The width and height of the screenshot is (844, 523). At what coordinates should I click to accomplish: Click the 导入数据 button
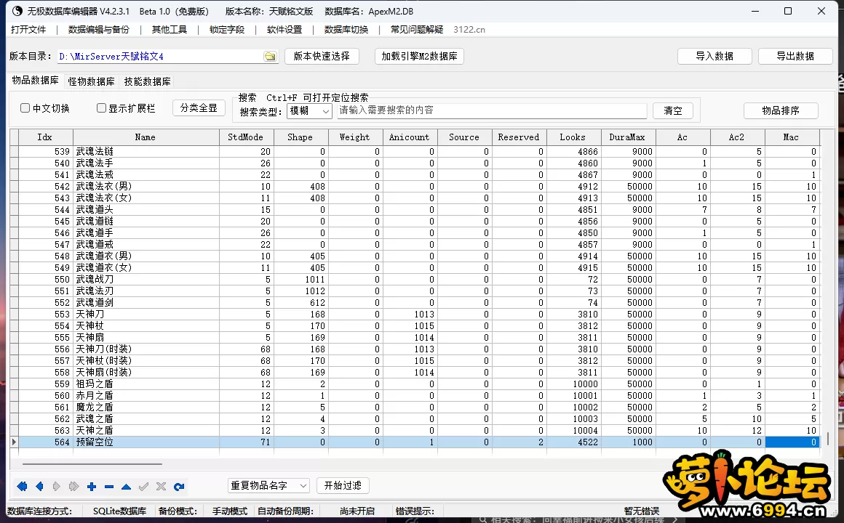click(714, 56)
